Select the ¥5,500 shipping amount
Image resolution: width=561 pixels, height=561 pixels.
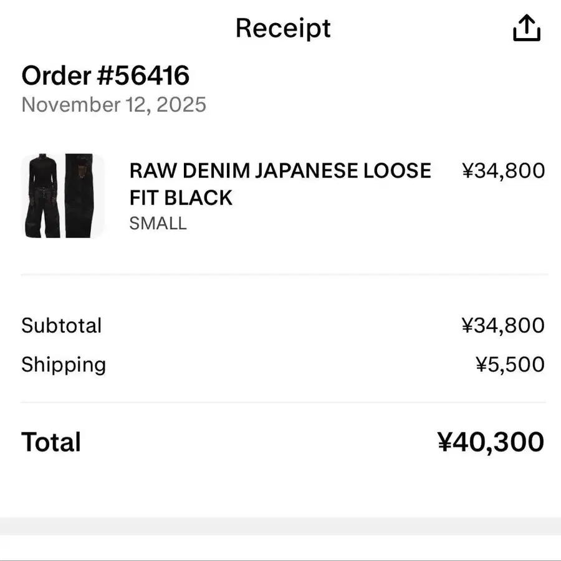[x=510, y=365]
